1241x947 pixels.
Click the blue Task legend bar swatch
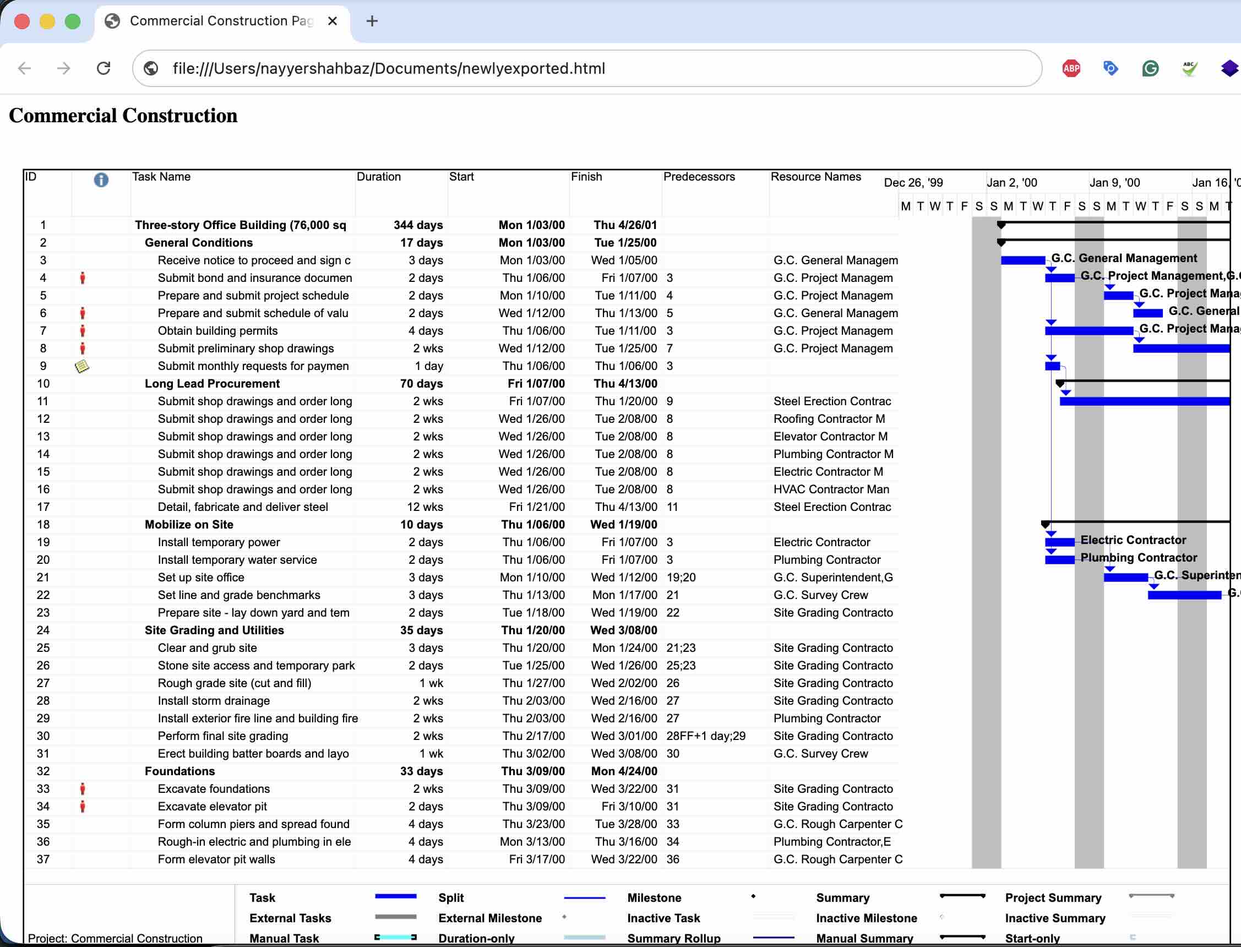[x=396, y=897]
